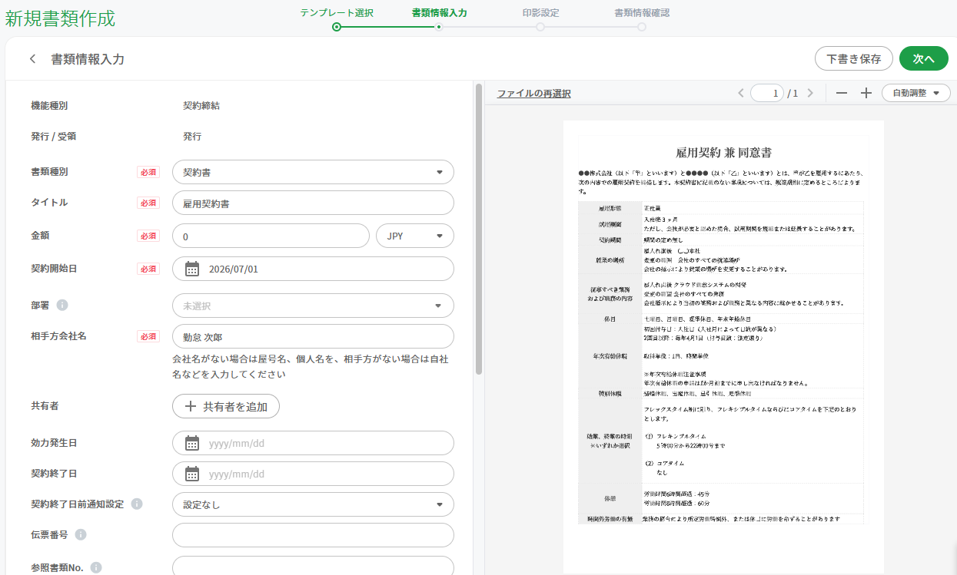Click the form panel vertical scrollbar
Viewport: 957px width, 575px height.
pos(479,229)
